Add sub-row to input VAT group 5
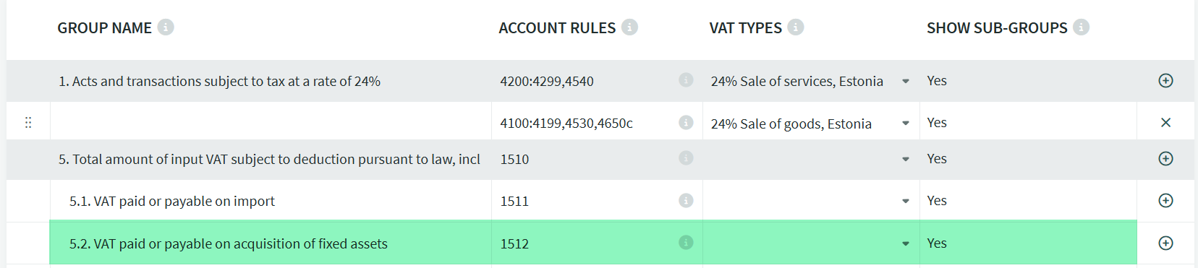This screenshot has width=1198, height=268. tap(1165, 159)
